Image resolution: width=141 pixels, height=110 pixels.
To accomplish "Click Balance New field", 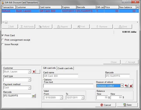I will pos(116,97).
